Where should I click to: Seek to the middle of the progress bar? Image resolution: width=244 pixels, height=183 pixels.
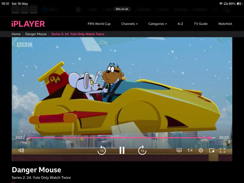pos(122,138)
